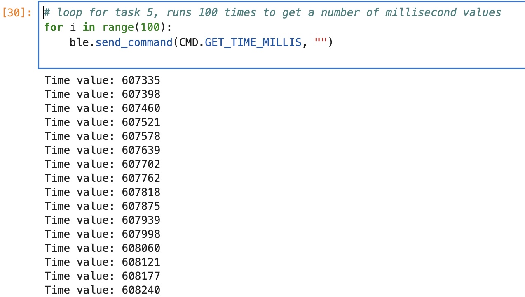Click the empty string argument
The width and height of the screenshot is (525, 297).
coord(321,42)
